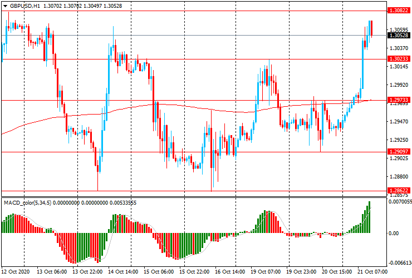Click the 15 Oct 06:00 time label
This screenshot has height=278, width=412.
[159, 272]
